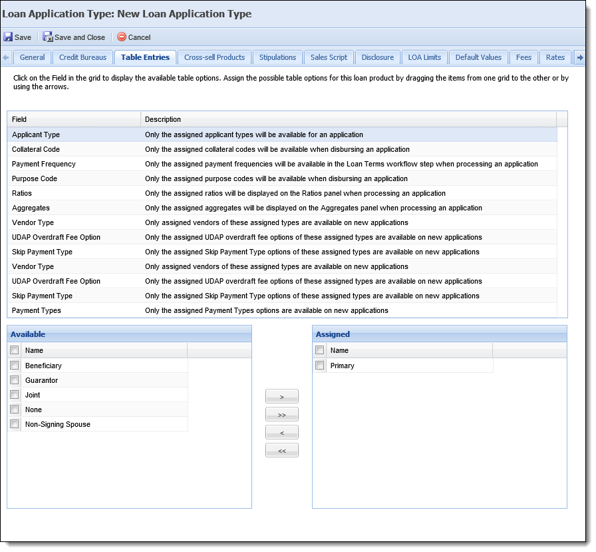
Task: Open the Cross-sell Products tab
Action: [x=214, y=57]
